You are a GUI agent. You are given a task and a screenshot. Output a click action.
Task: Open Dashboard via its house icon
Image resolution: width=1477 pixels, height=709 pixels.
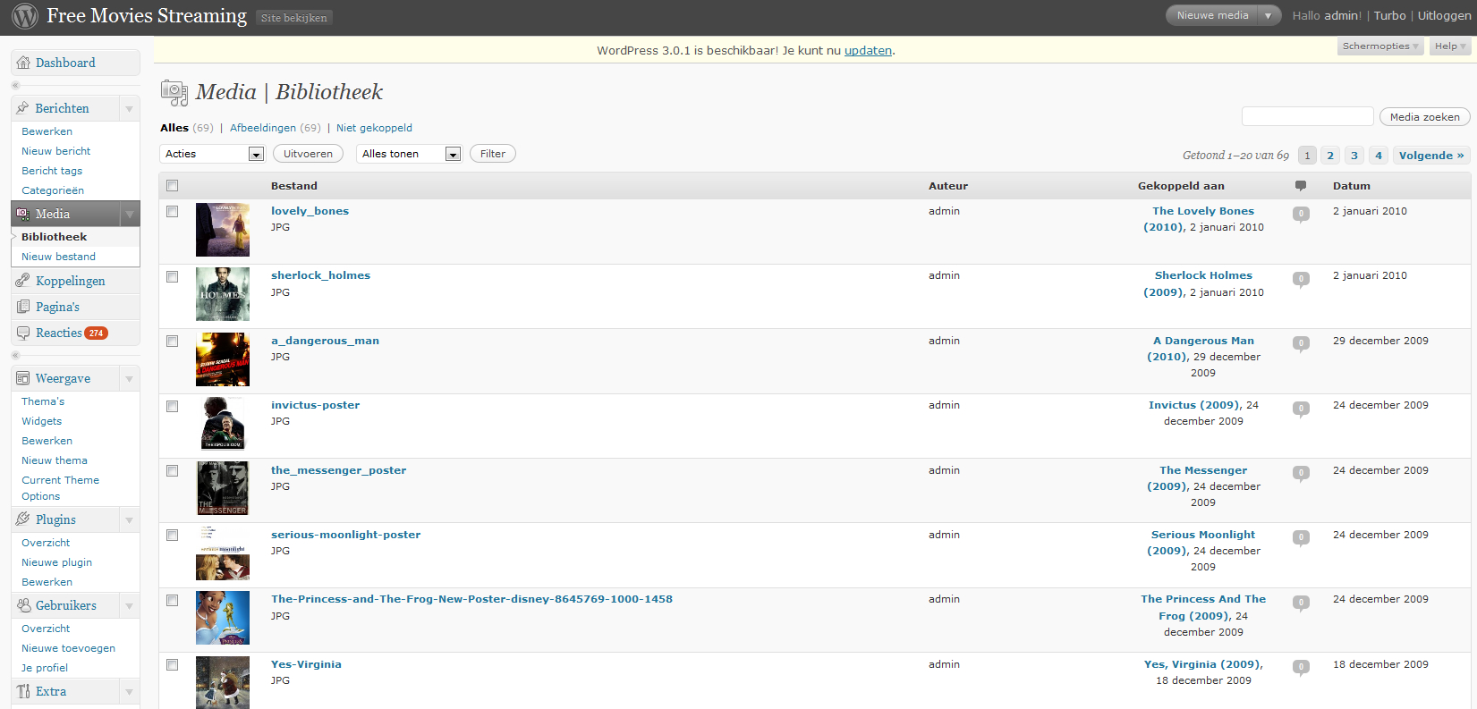[23, 63]
